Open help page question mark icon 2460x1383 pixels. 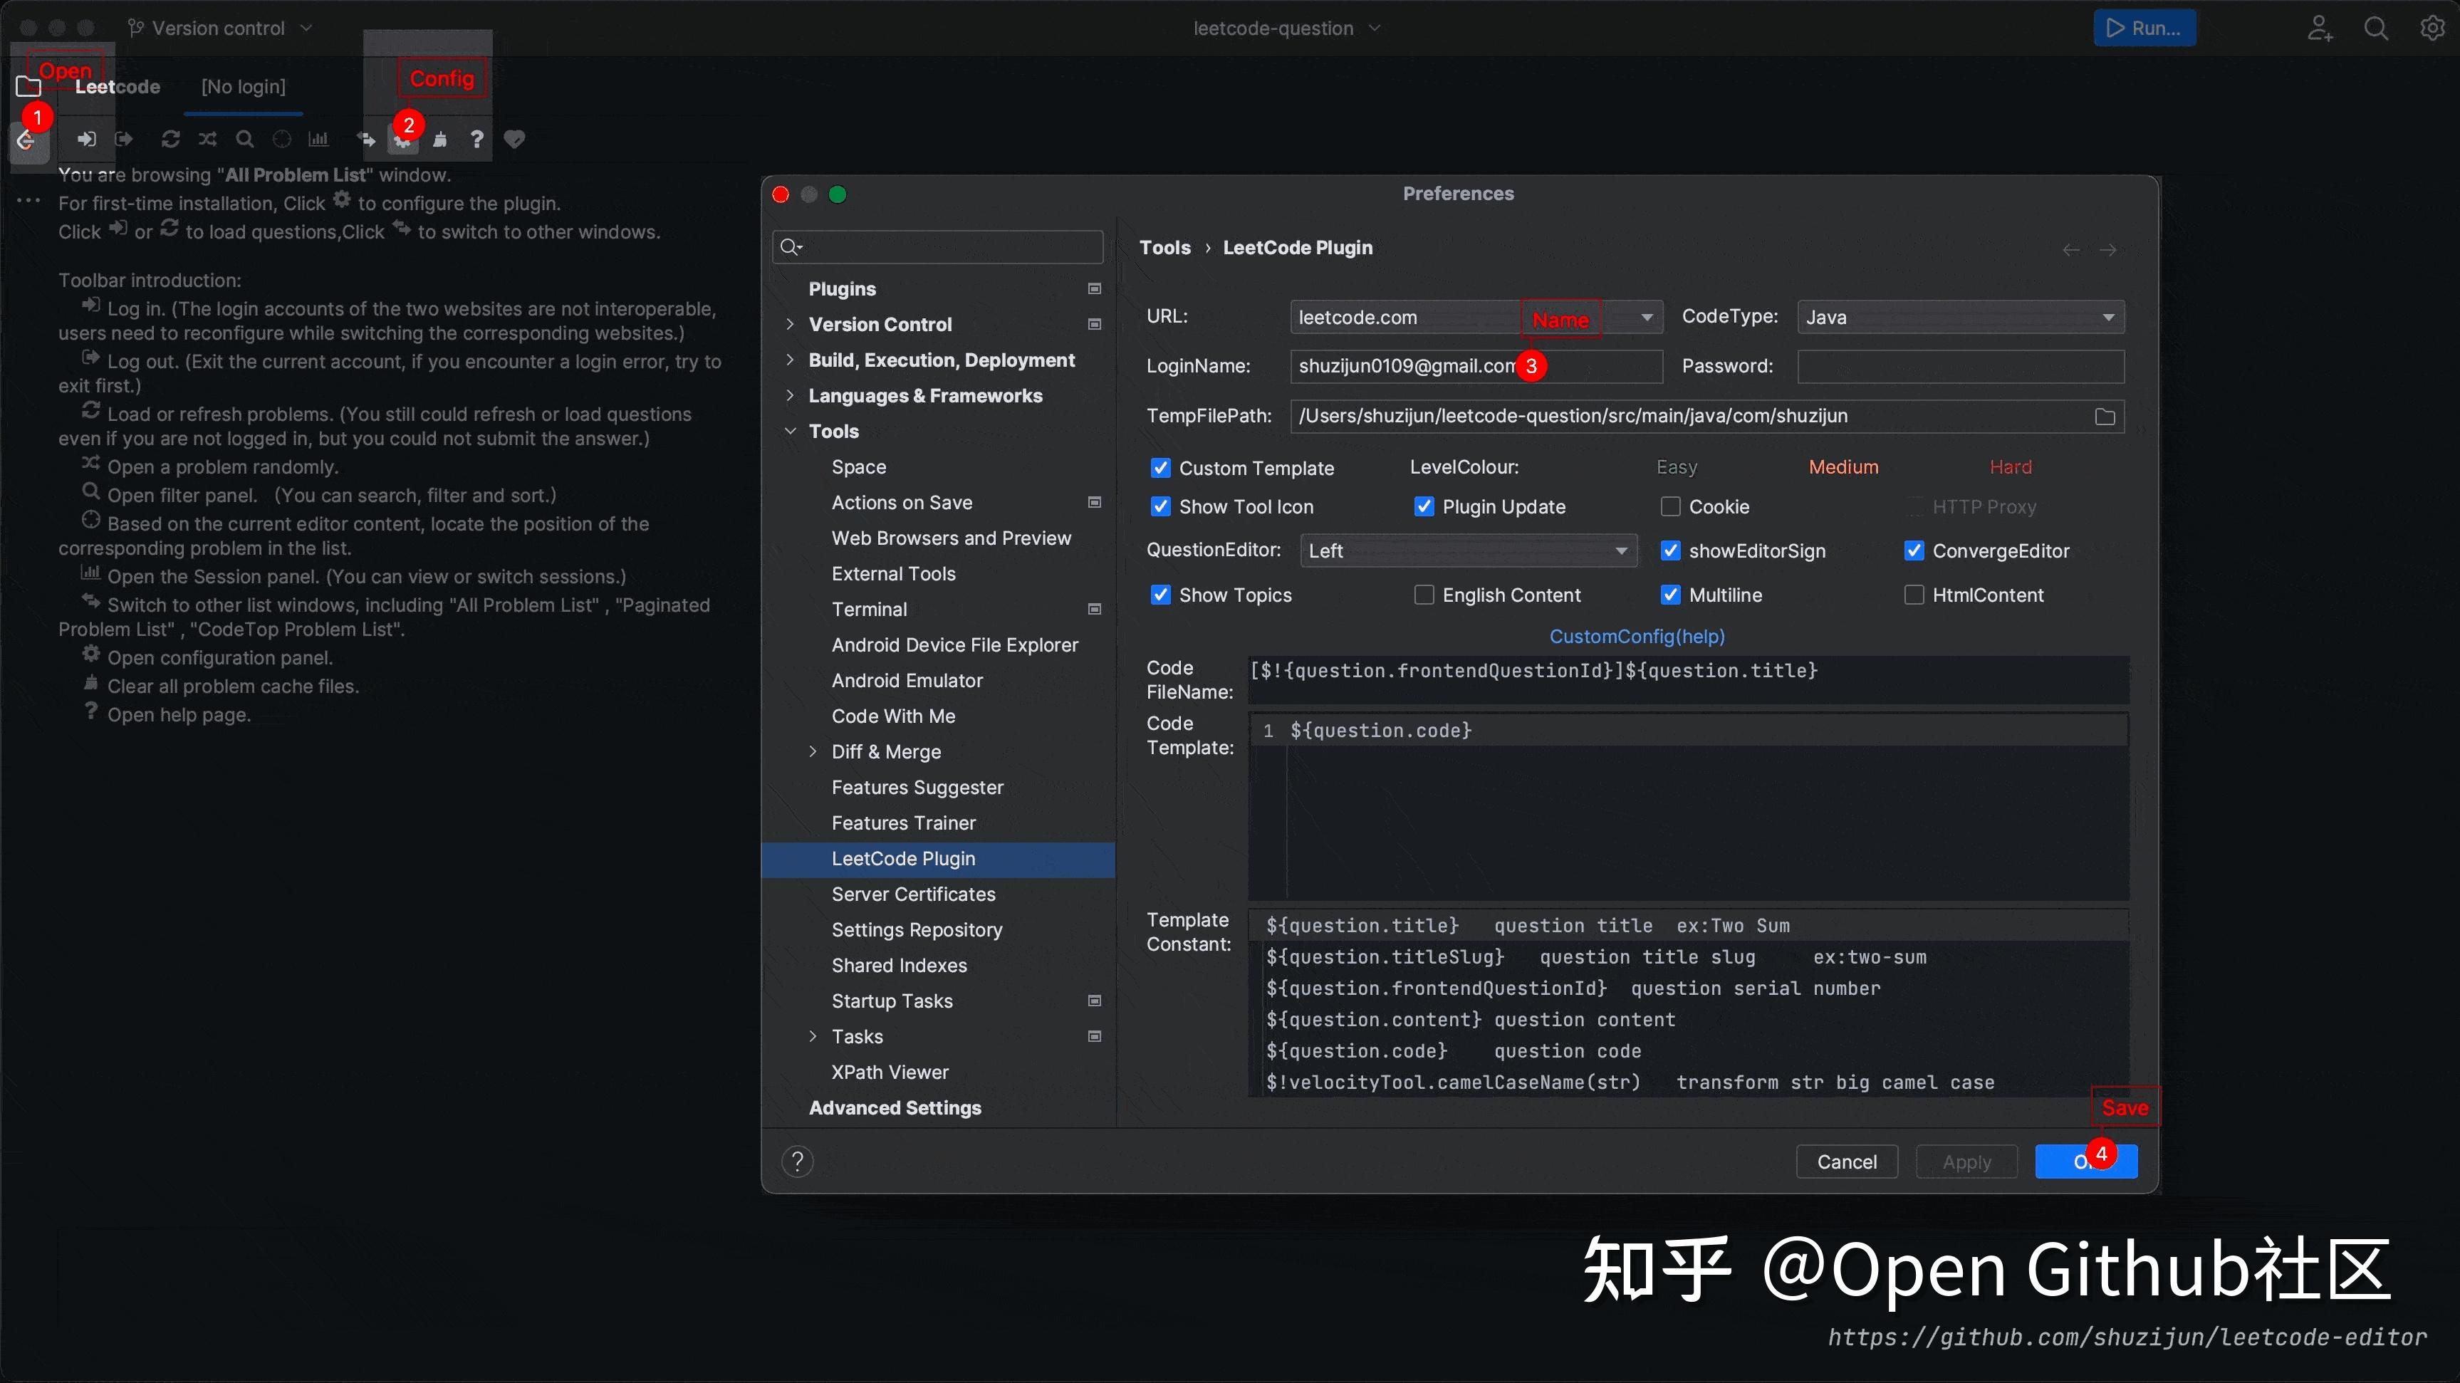(x=476, y=140)
